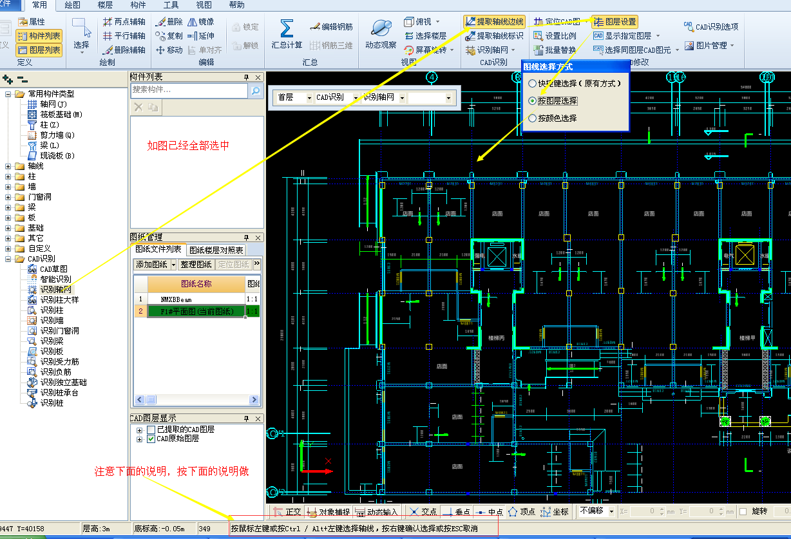Select the NMXBBeam drawing row

pos(196,299)
